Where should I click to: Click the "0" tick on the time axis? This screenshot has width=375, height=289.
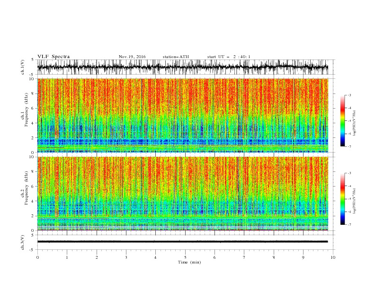pos(37,257)
